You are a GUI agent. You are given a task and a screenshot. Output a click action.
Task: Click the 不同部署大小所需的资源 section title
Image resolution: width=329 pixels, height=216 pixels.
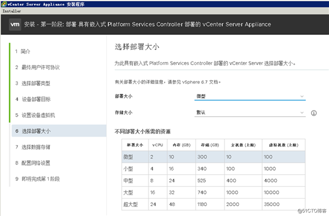(x=143, y=132)
